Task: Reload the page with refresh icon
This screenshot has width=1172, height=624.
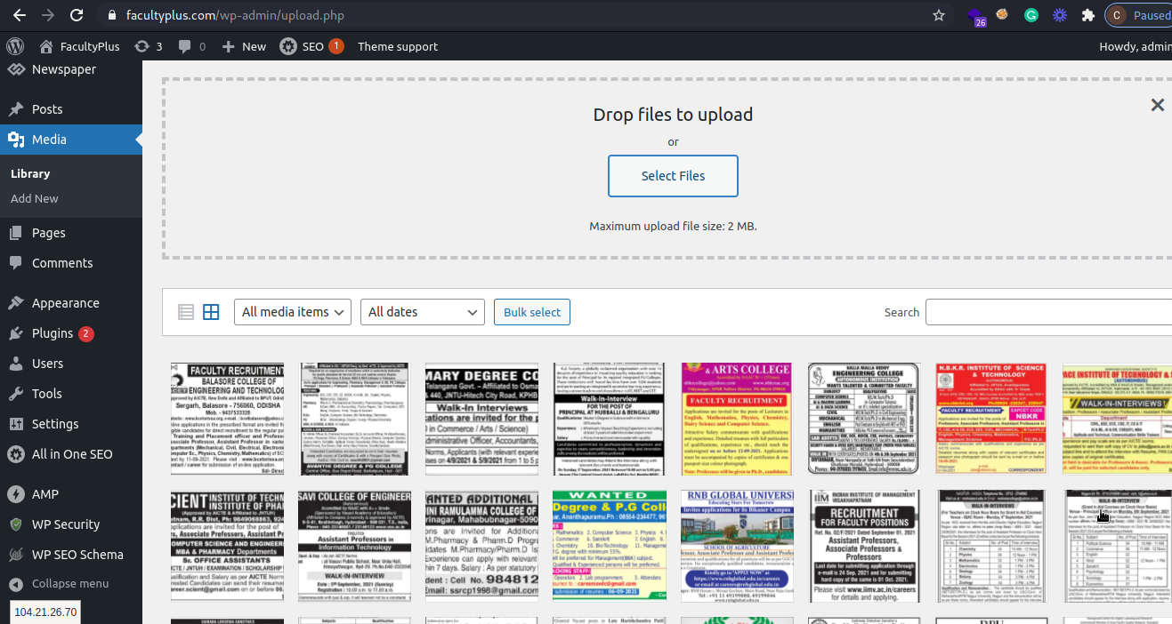Action: pos(77,15)
